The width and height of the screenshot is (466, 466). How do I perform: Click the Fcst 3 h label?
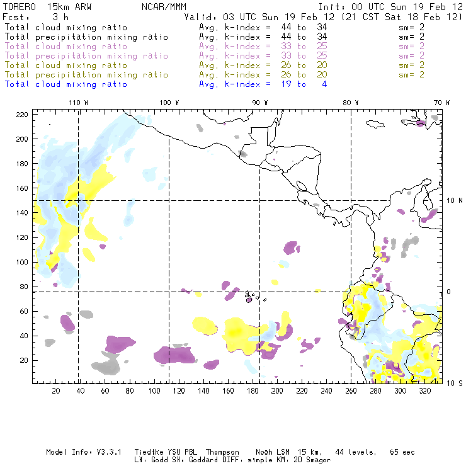[36, 17]
